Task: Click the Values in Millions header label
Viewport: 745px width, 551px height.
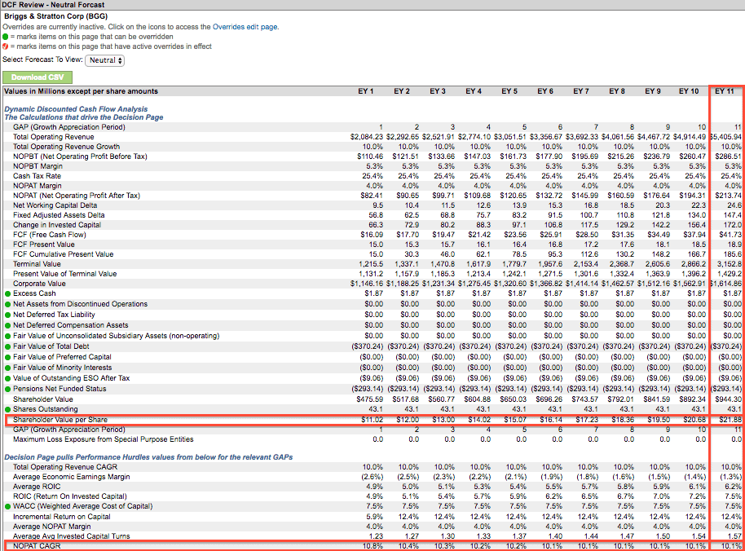Action: [81, 91]
